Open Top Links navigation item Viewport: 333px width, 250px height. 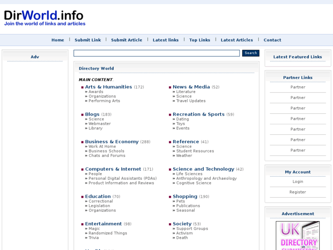pos(200,40)
